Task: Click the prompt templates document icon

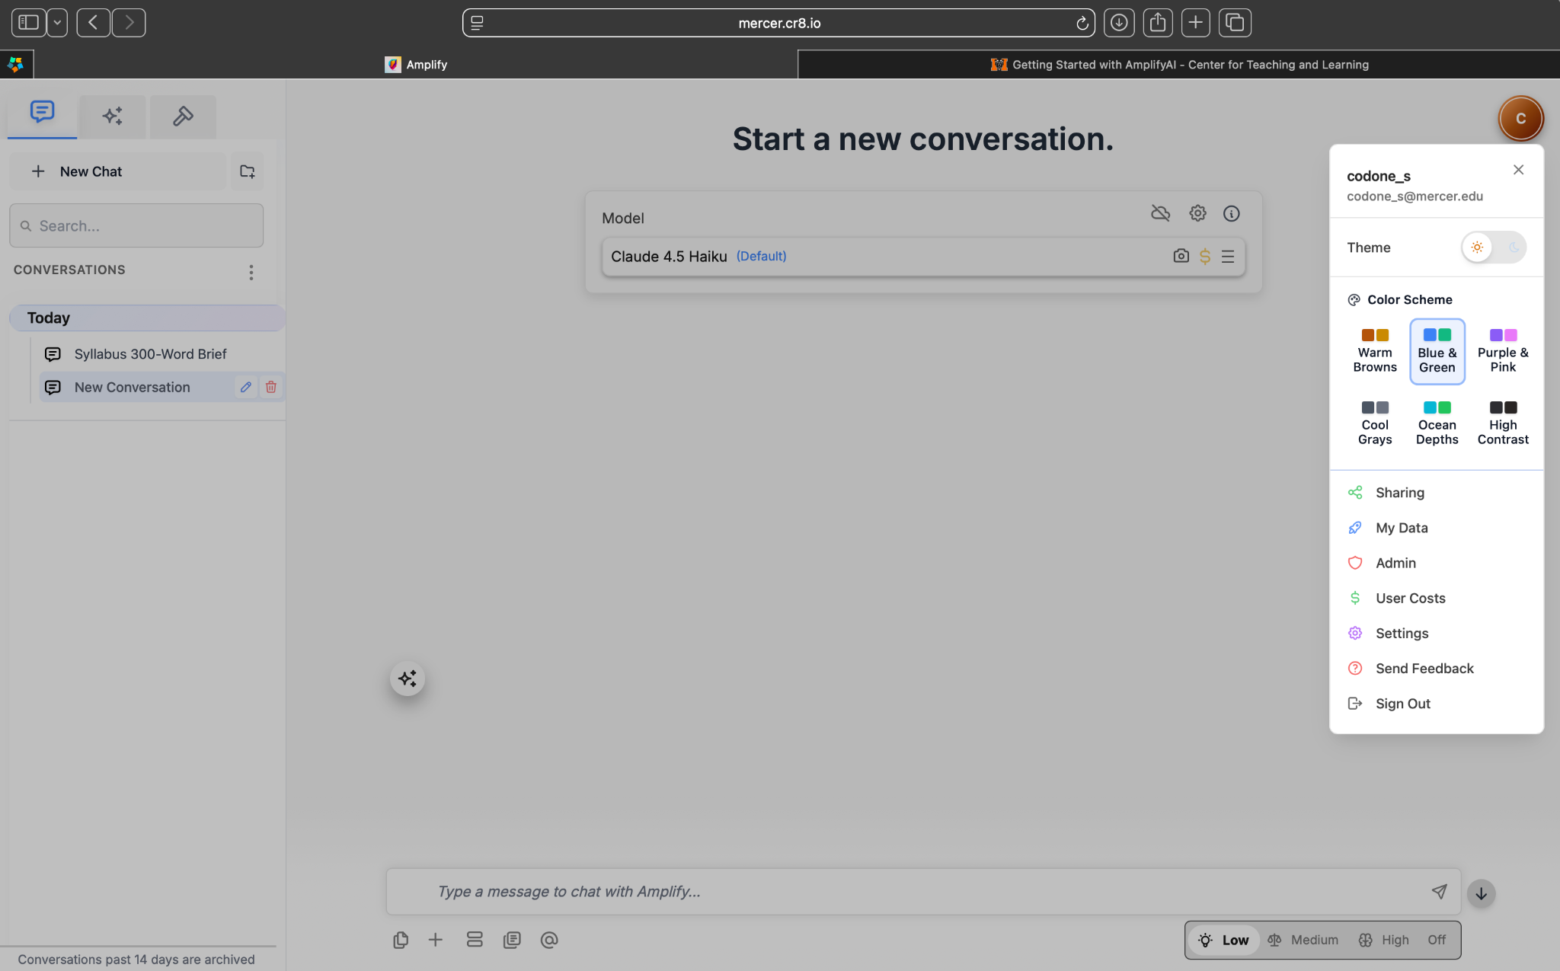Action: click(x=512, y=940)
